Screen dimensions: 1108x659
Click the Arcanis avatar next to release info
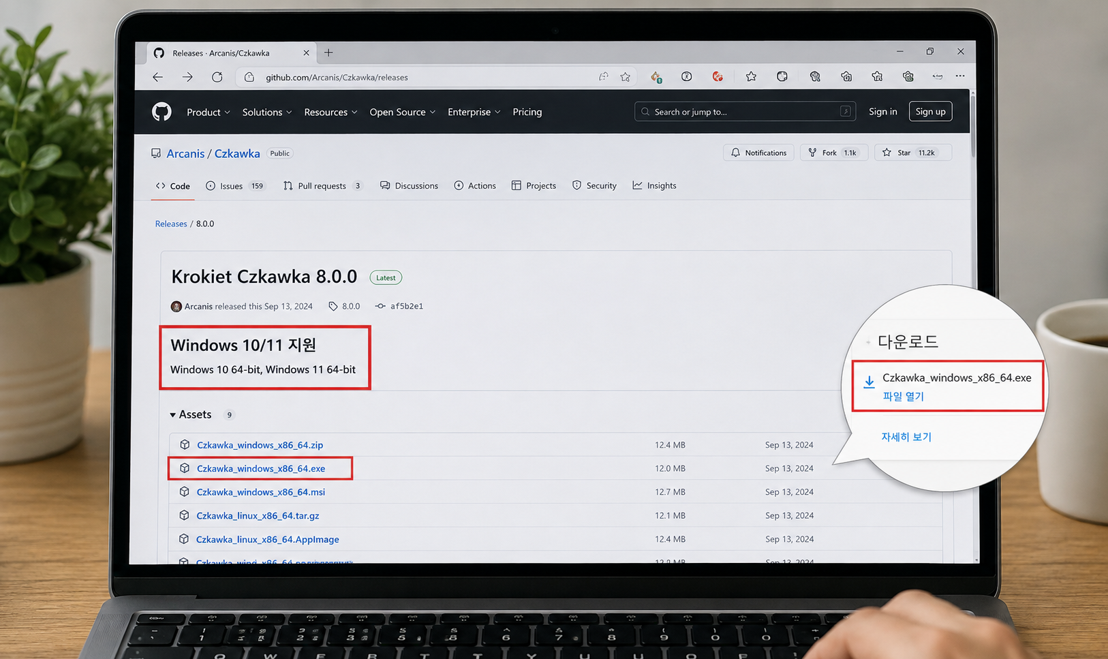point(176,307)
